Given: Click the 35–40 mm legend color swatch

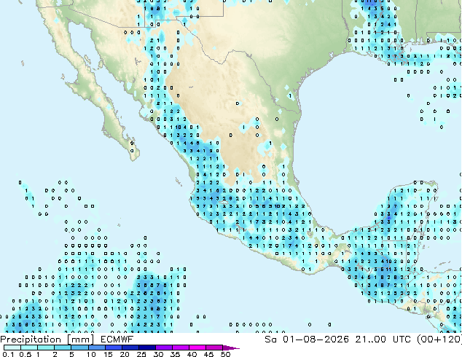Looking at the screenshot, I should tap(180, 348).
